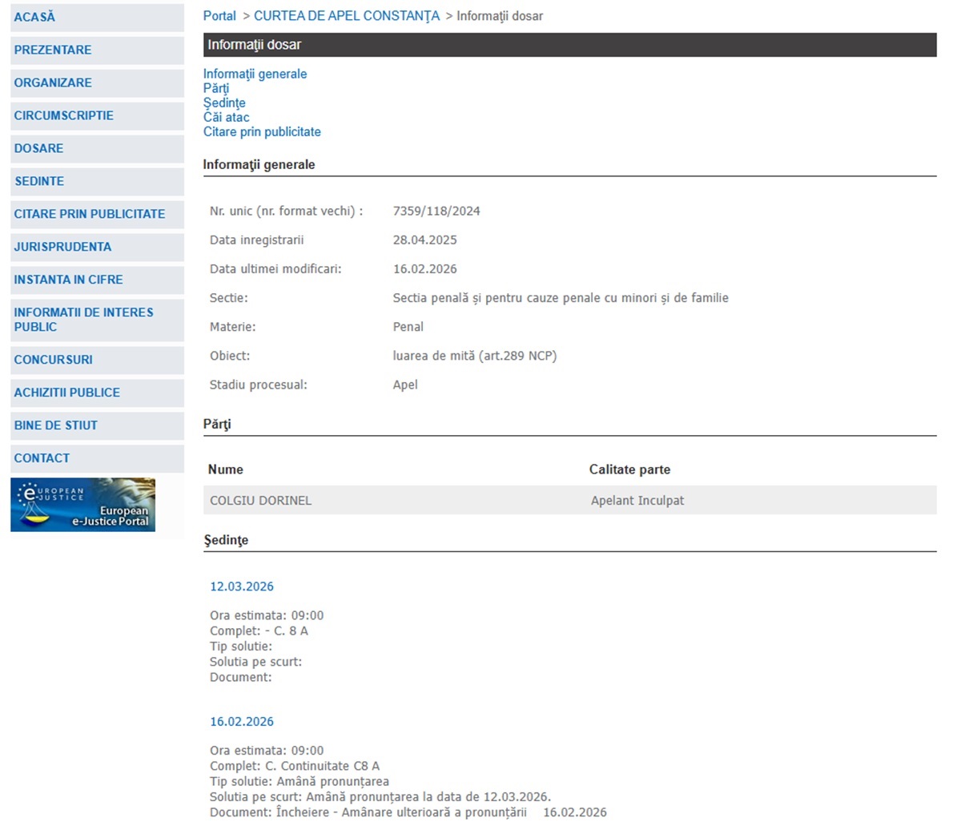
Task: Open the 12.03.2026 hearing date link
Action: click(242, 586)
